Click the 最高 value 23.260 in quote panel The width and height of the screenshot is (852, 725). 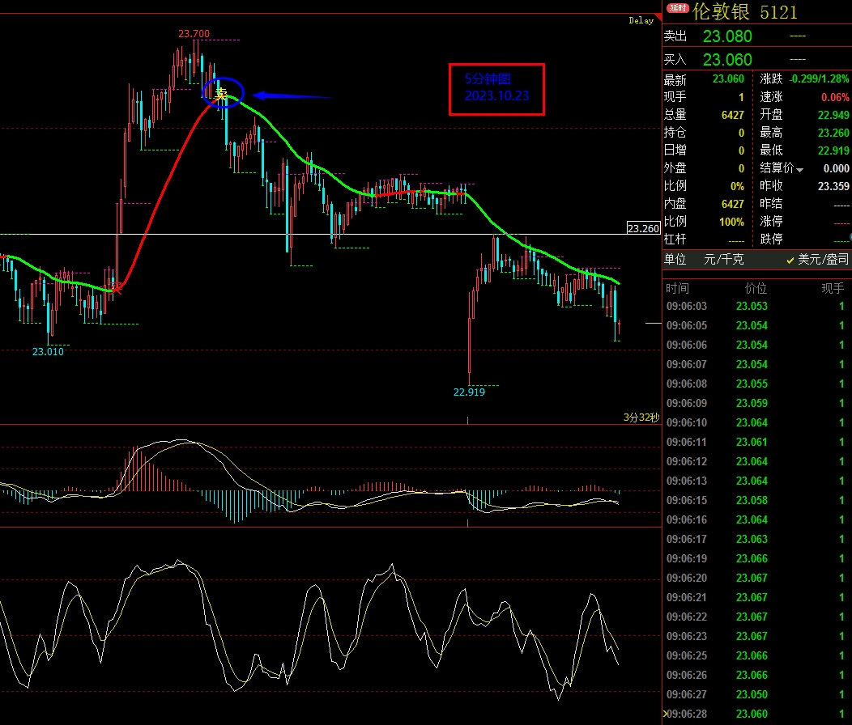tap(833, 133)
